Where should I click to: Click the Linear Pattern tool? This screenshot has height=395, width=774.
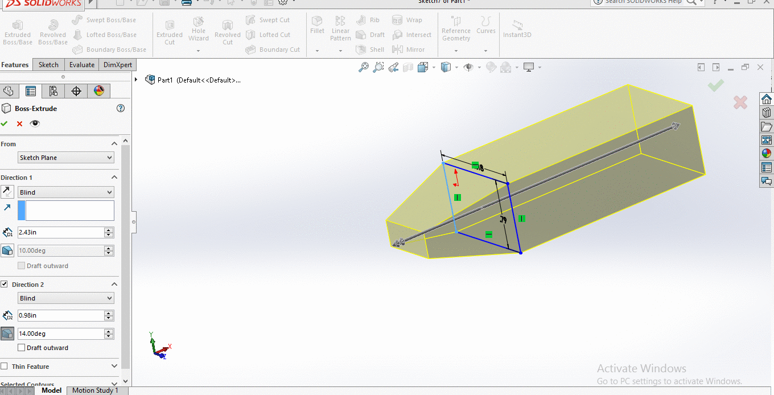click(x=340, y=28)
